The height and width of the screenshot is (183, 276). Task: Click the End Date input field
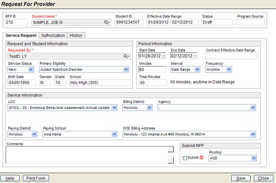pyautogui.click(x=184, y=56)
